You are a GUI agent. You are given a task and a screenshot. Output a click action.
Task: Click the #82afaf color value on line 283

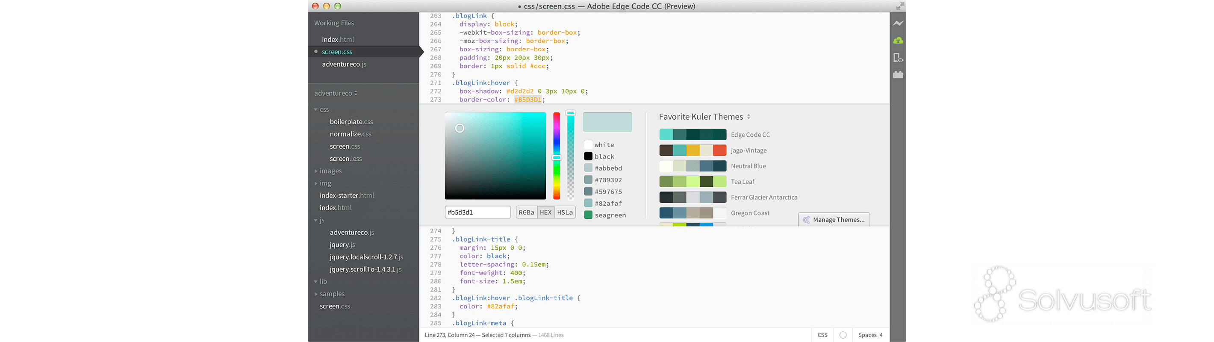501,307
